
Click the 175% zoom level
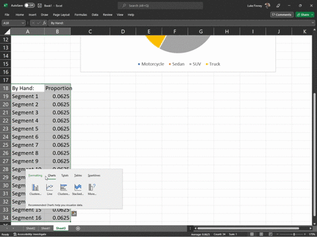coord(312,234)
